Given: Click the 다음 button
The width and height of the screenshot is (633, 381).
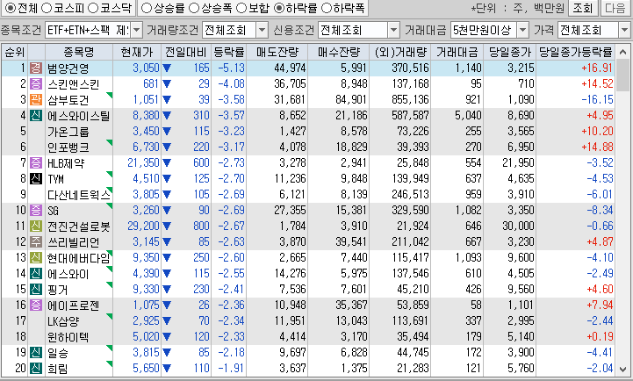Looking at the screenshot, I should click(615, 8).
